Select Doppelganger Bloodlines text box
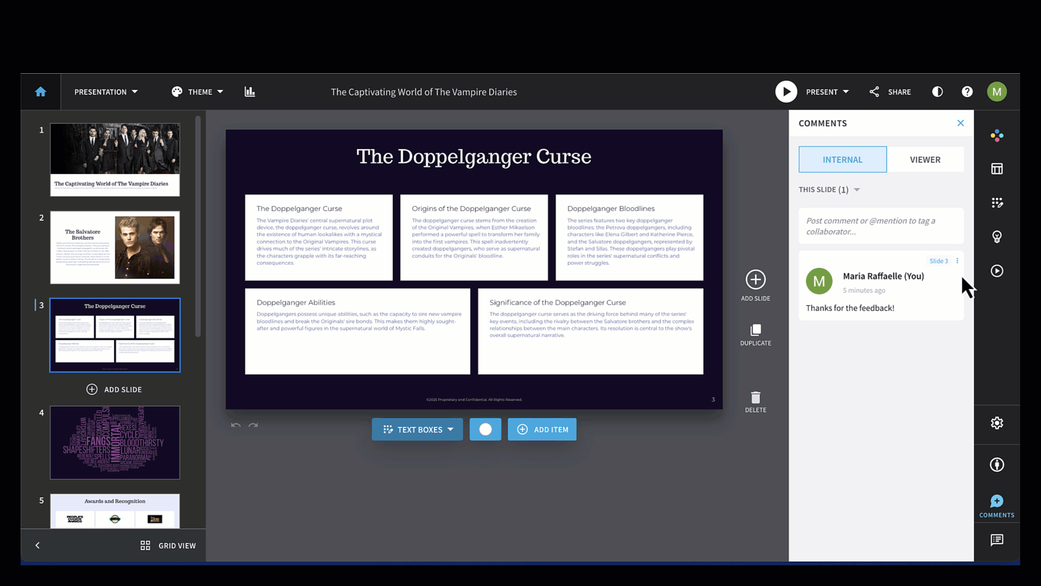The image size is (1041, 586). tap(629, 238)
